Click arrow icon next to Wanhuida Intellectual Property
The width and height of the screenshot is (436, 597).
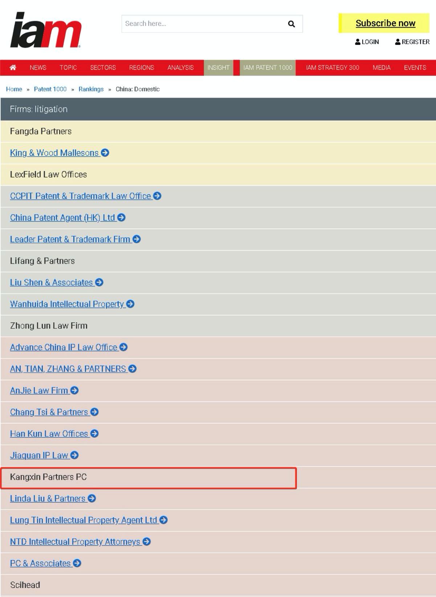(130, 304)
